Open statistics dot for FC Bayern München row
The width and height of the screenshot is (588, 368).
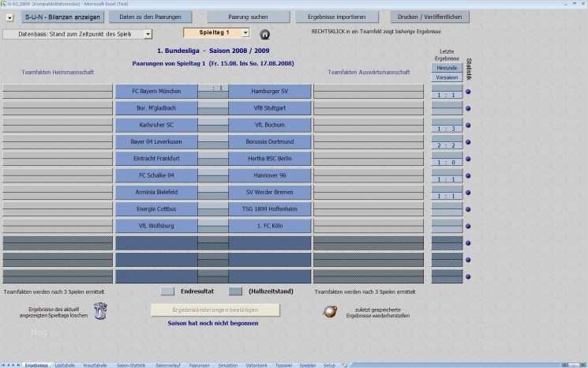click(x=468, y=92)
